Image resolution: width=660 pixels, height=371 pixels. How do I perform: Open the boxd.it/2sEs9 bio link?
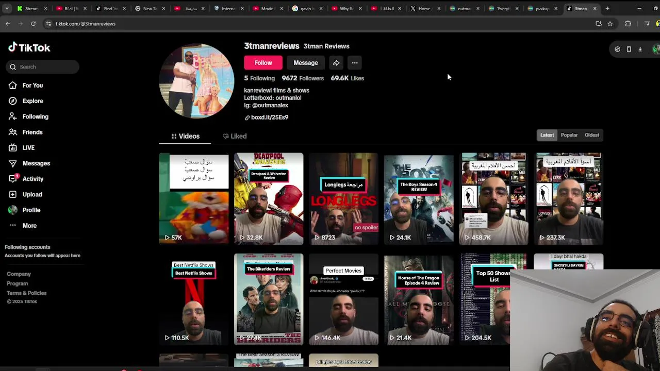[269, 117]
